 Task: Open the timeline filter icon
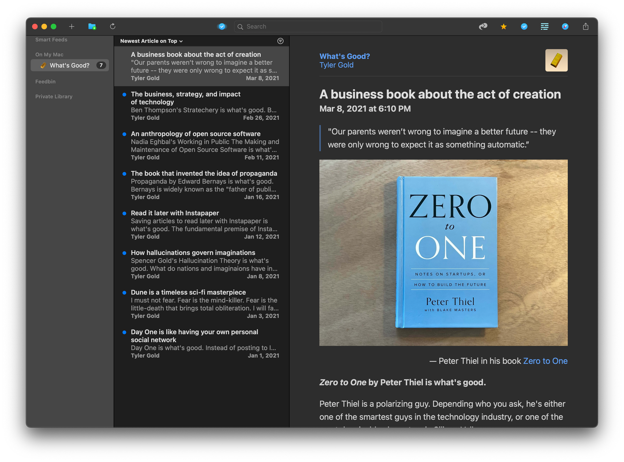tap(280, 41)
